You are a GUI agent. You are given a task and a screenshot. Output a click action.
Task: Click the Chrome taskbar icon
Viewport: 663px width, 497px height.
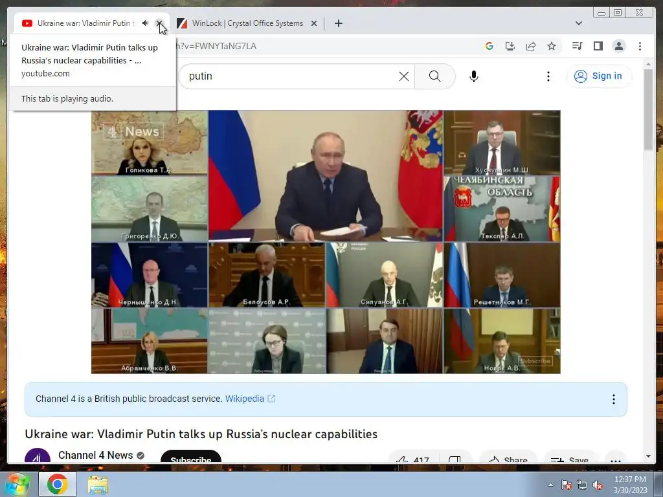tap(58, 484)
